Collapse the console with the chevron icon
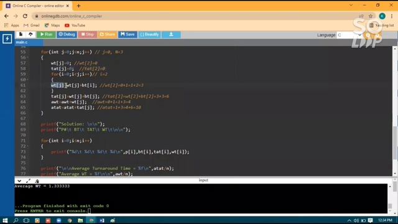This screenshot has width=398, height=224. point(19,181)
